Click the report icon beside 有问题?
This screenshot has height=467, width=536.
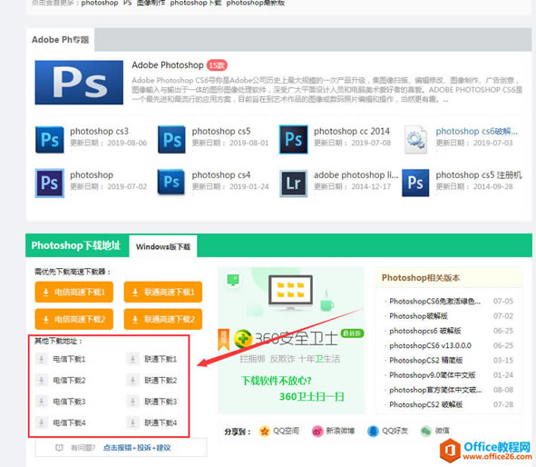pyautogui.click(x=60, y=448)
